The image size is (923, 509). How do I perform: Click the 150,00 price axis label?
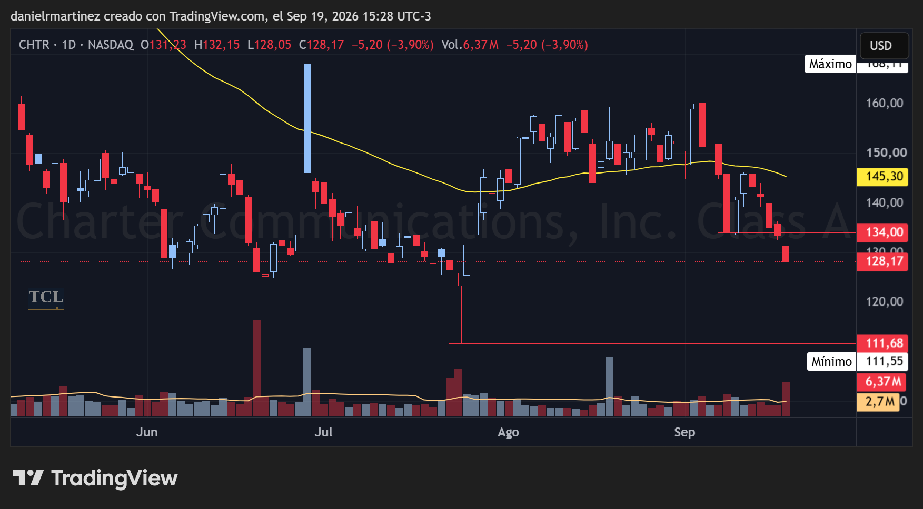point(887,152)
